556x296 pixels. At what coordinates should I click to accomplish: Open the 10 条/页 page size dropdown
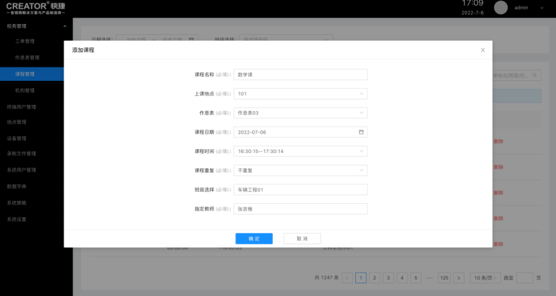[x=485, y=278]
